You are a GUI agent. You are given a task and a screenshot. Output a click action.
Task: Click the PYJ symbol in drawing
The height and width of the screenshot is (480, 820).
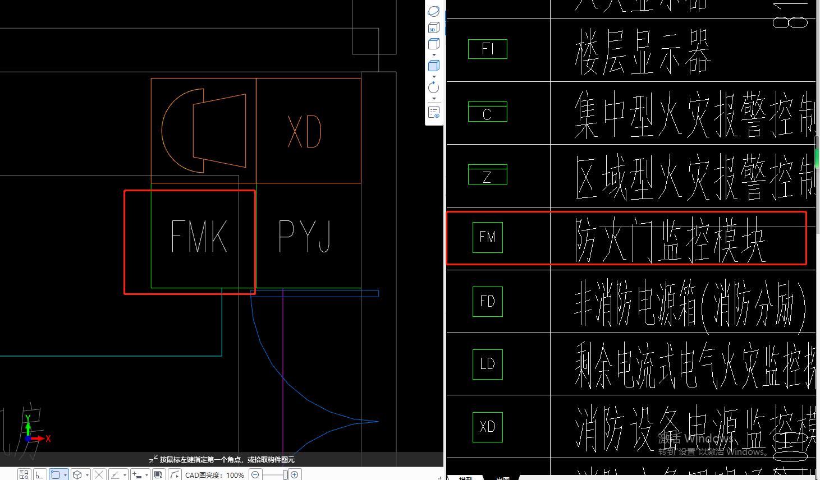(305, 236)
